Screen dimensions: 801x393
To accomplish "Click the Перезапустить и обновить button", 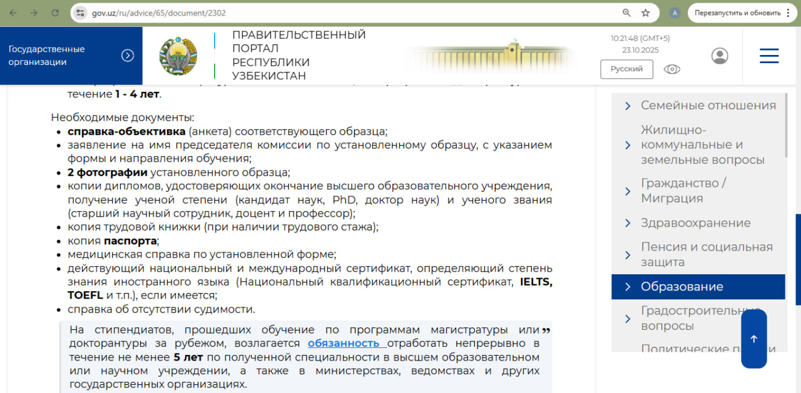I will 737,12.
